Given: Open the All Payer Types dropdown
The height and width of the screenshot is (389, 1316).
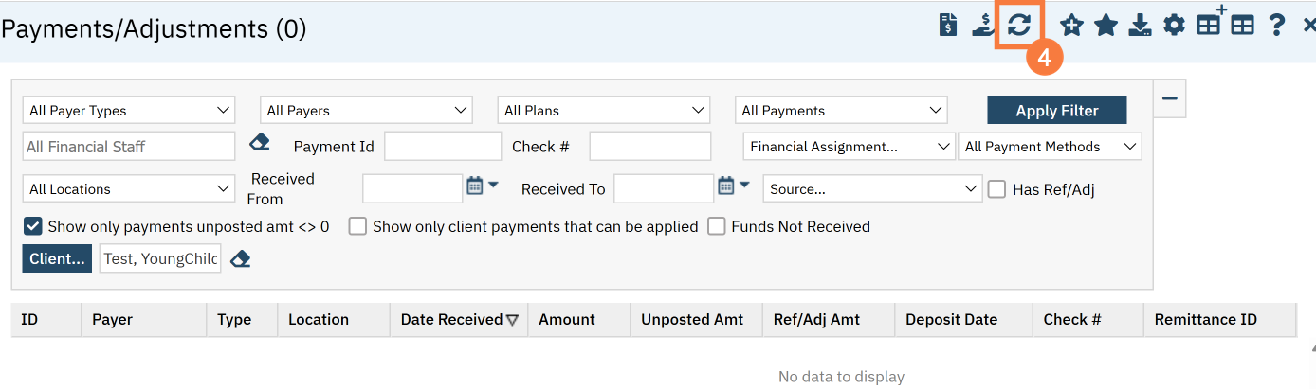Looking at the screenshot, I should click(x=128, y=111).
